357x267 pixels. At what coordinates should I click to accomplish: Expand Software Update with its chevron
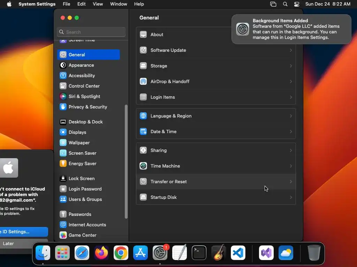[291, 50]
